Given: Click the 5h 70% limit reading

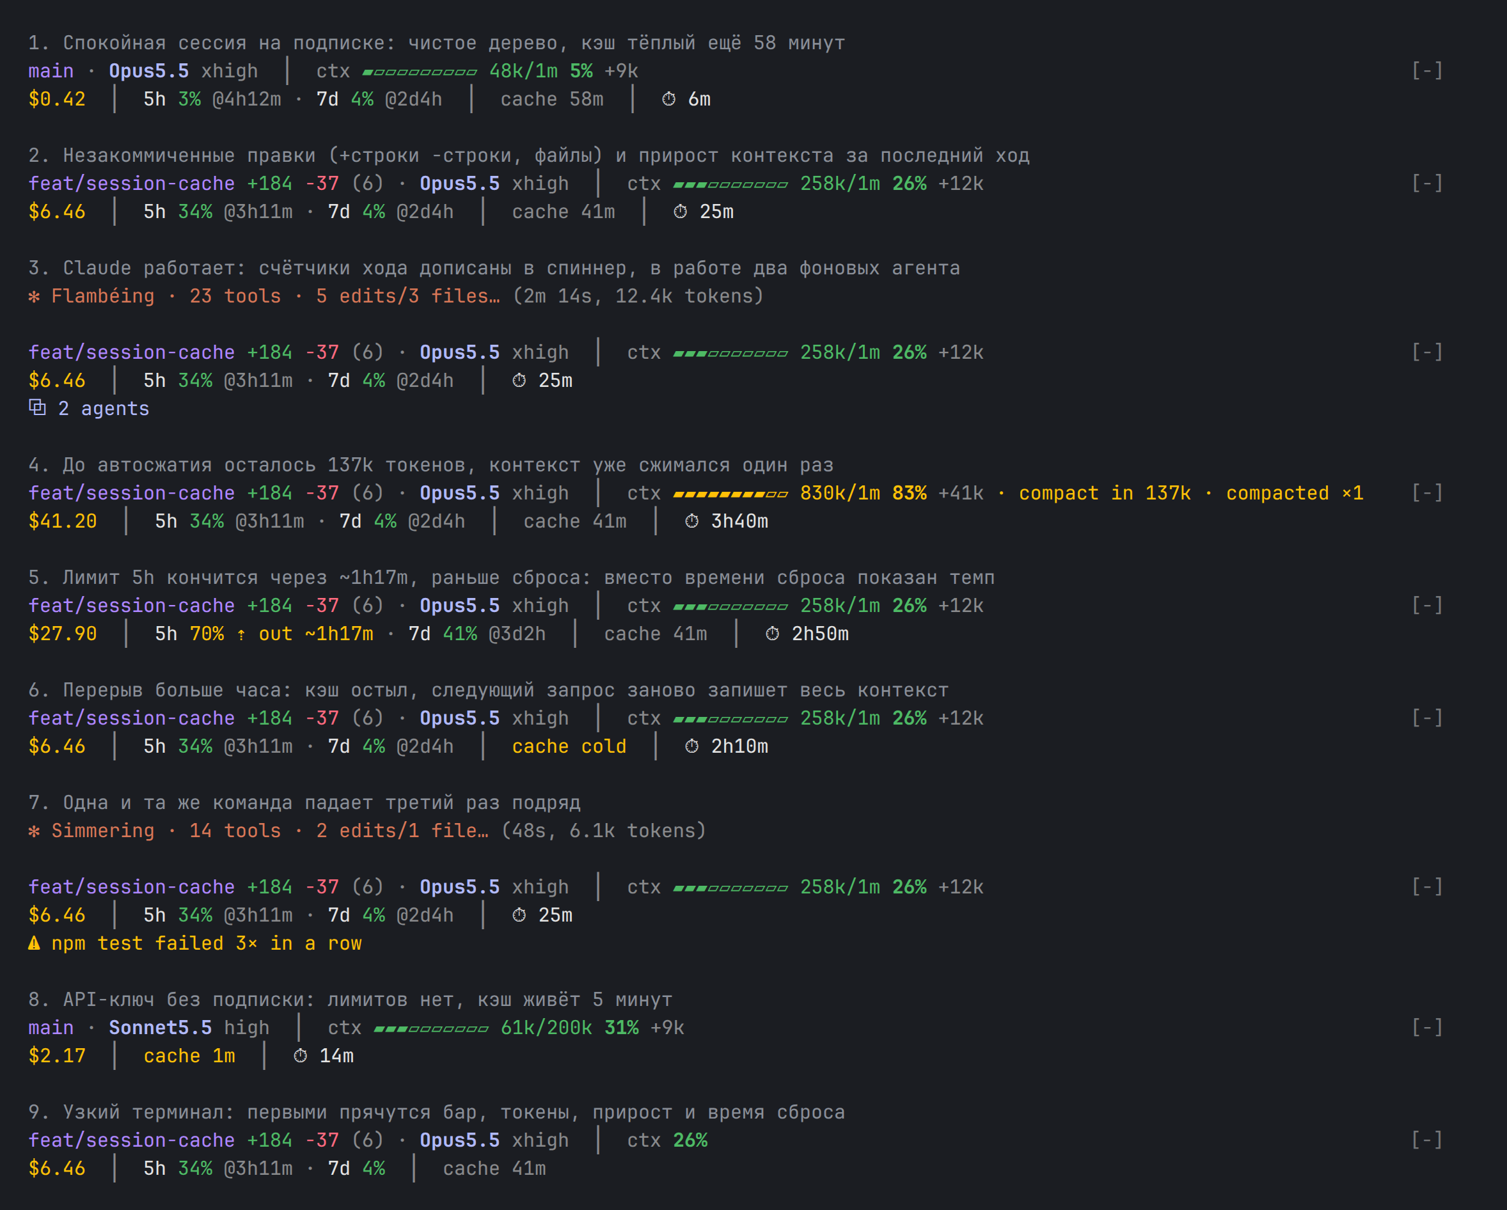Looking at the screenshot, I should tap(189, 634).
